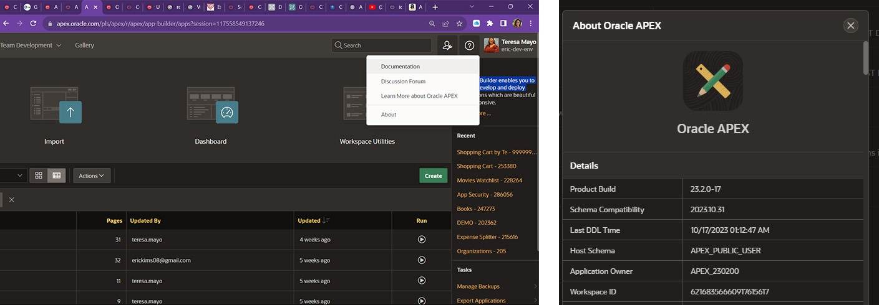879x305 pixels.
Task: Open recent app Shopping Cart - 253380
Action: (x=487, y=166)
